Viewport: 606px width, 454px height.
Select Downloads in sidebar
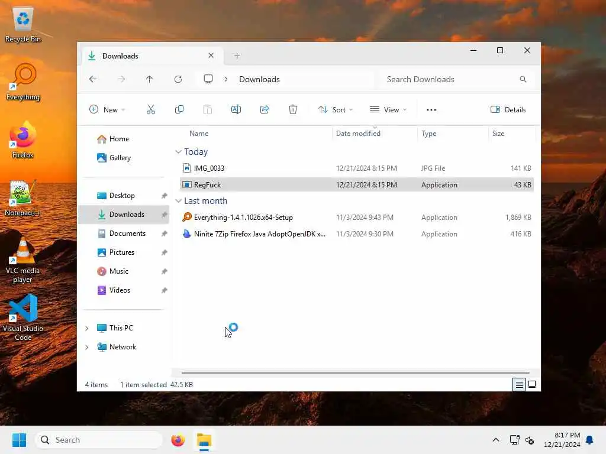pos(124,215)
